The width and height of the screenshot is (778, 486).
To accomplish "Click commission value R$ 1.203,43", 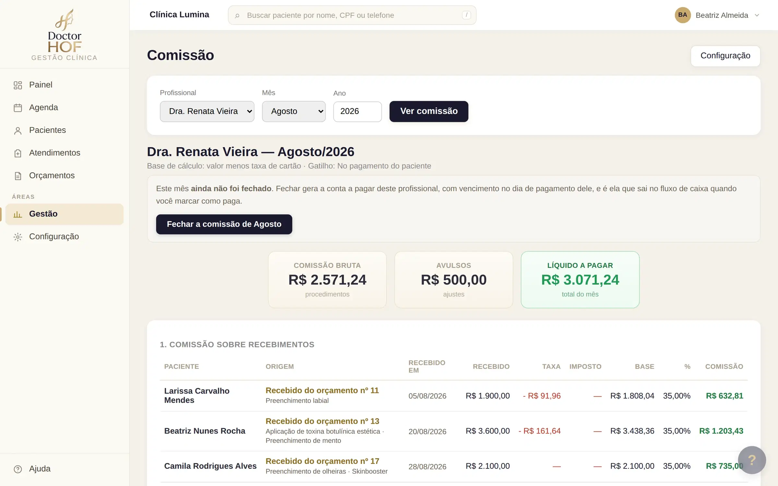I will 721,431.
